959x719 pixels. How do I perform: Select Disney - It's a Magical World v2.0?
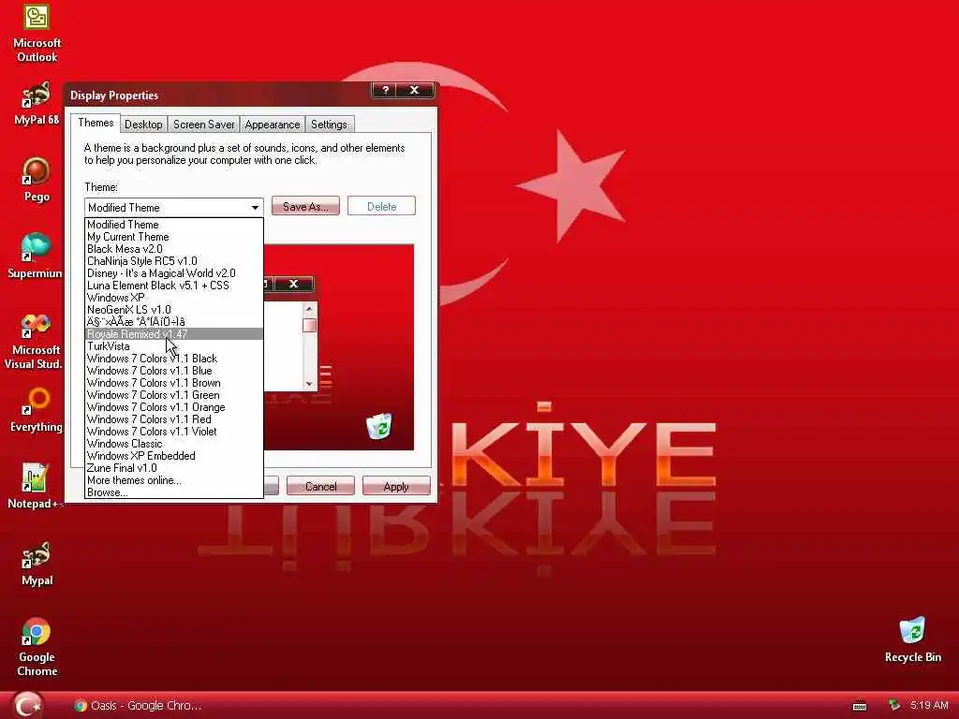173,273
